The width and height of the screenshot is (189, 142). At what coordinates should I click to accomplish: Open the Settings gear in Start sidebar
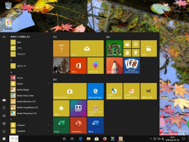click(x=4, y=124)
